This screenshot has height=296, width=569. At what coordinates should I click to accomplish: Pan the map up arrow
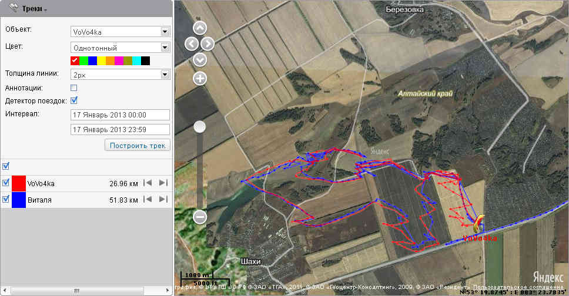tap(200, 28)
